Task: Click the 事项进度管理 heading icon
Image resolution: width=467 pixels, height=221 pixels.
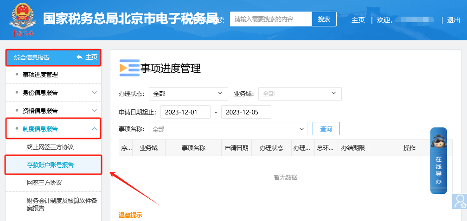Action: [x=129, y=68]
